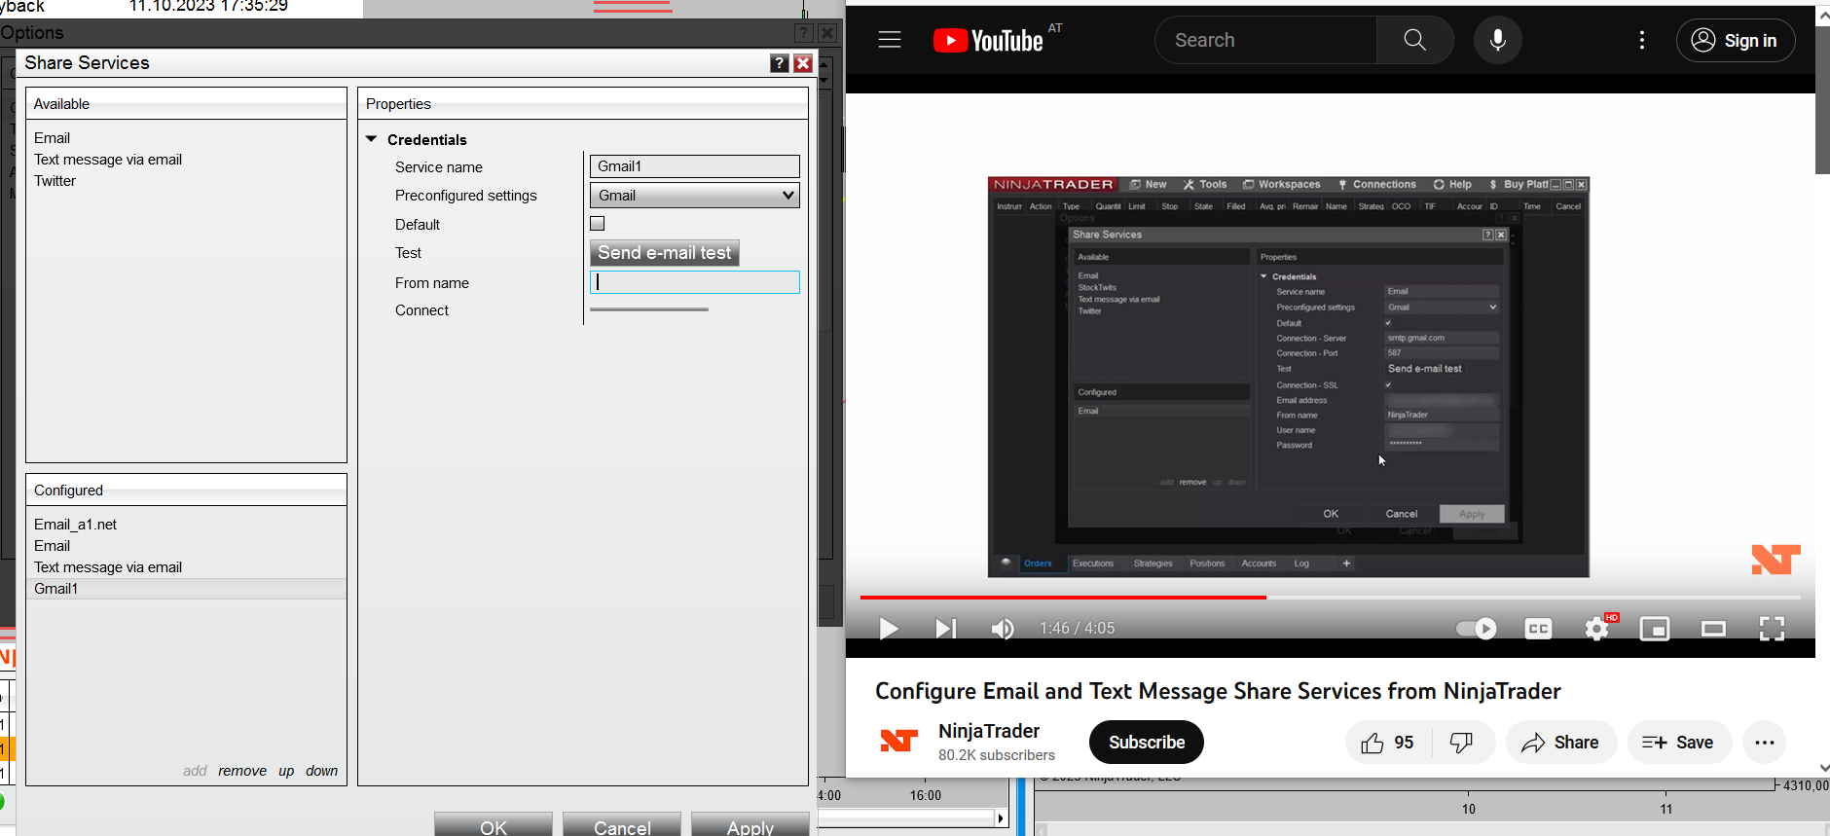The image size is (1830, 836).
Task: Close the Share Services dialog
Action: [x=803, y=63]
